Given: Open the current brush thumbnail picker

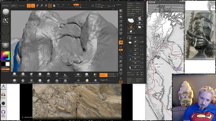Looking at the screenshot, I should pyautogui.click(x=6, y=12).
